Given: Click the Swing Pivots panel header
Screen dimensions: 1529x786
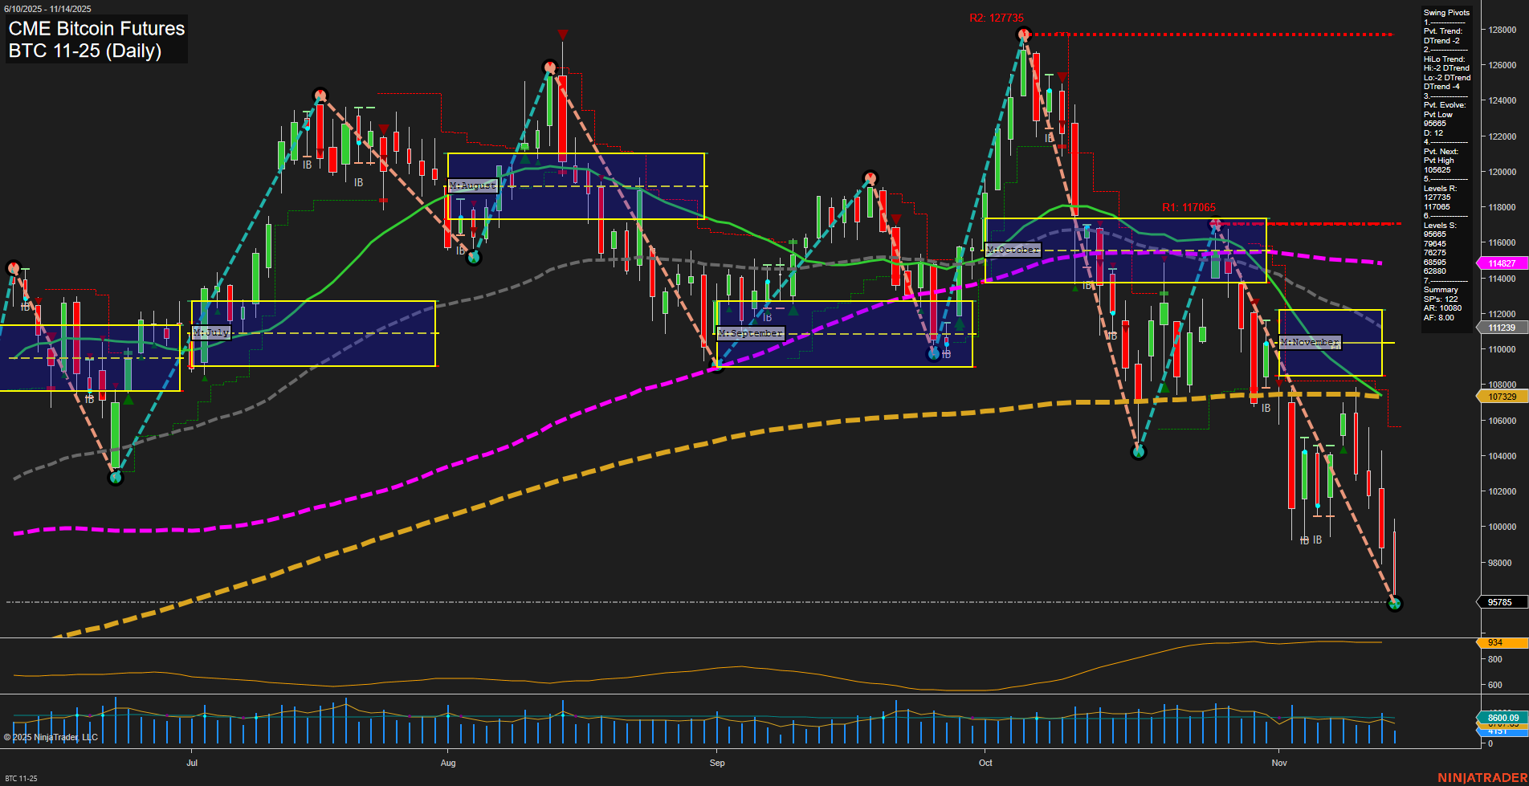Looking at the screenshot, I should tap(1446, 13).
